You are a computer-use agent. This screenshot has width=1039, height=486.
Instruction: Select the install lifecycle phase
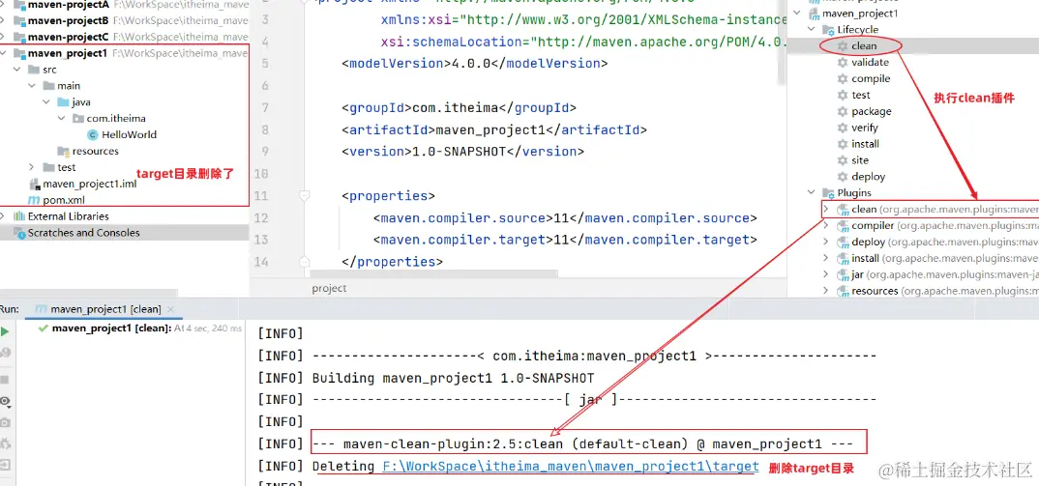point(866,144)
